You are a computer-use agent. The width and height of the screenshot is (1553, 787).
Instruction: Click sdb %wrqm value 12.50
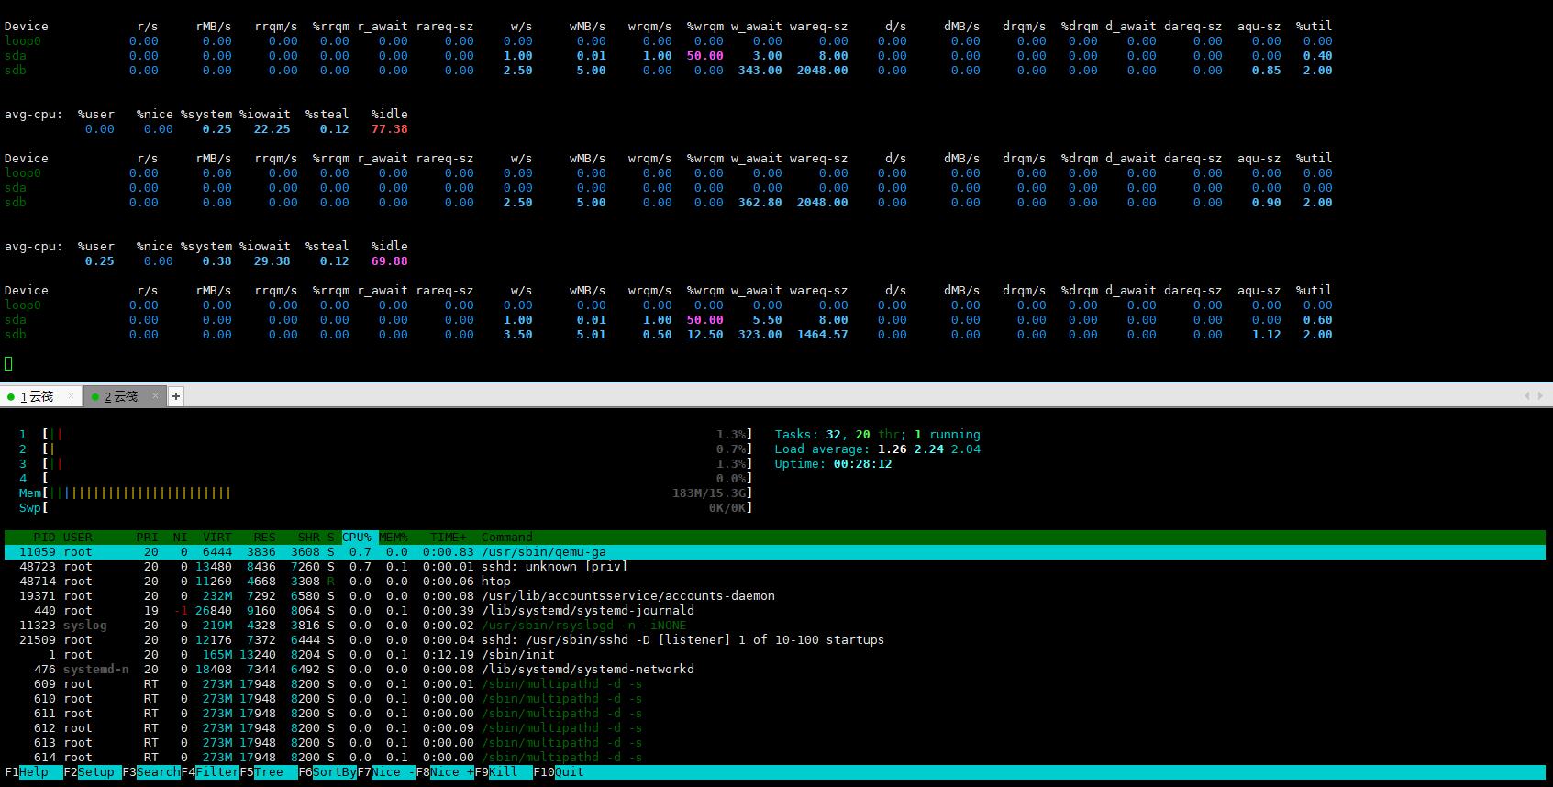point(705,335)
